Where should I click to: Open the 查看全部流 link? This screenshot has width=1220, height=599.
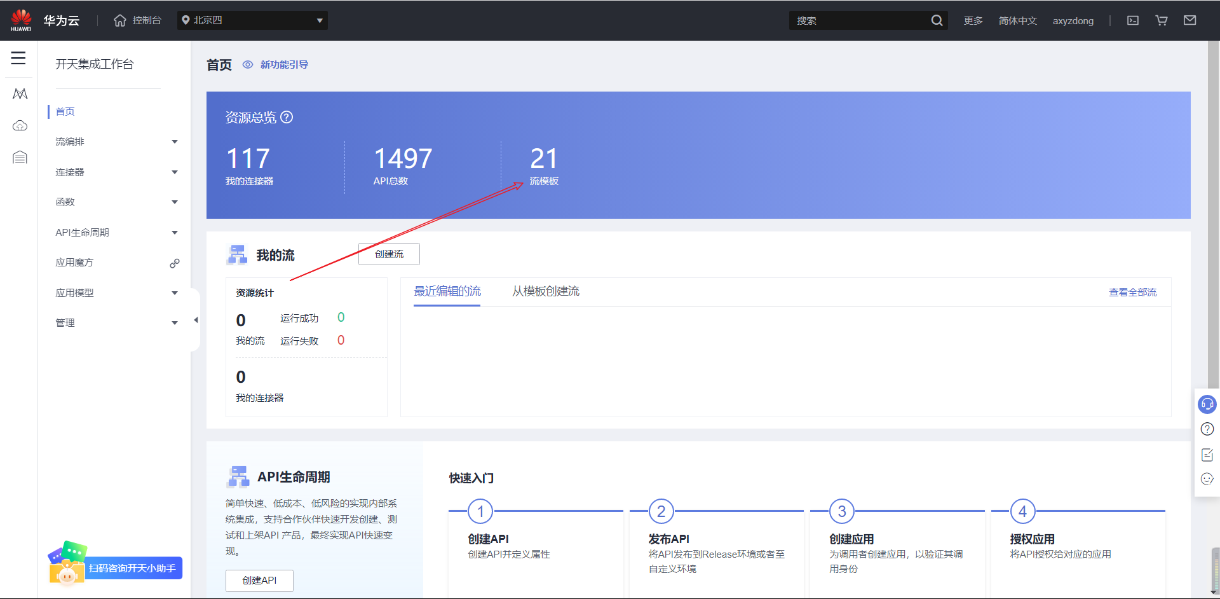(1133, 293)
